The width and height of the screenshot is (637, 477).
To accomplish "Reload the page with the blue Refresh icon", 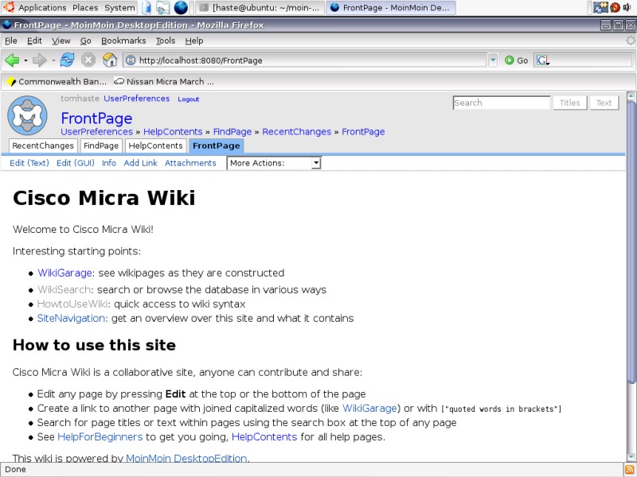I will [67, 60].
